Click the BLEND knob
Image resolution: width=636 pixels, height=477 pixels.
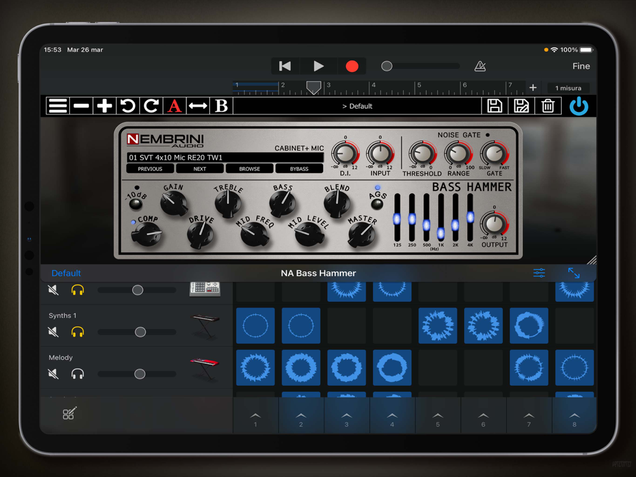[x=336, y=204]
